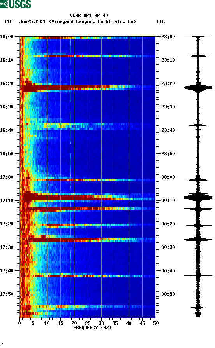Click the '00:40' UTC time label
This screenshot has width=215, height=348.
168,271
